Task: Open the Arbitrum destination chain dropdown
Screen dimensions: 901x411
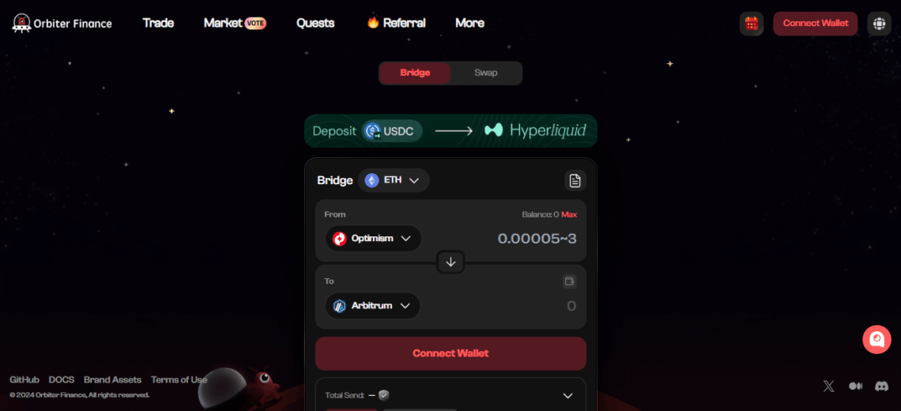Action: [373, 306]
